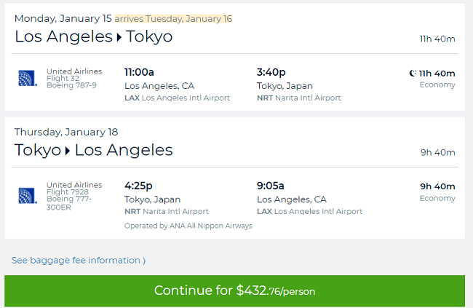
Task: Click the Flight 32 Boeing 787-9 details
Action: tap(74, 78)
